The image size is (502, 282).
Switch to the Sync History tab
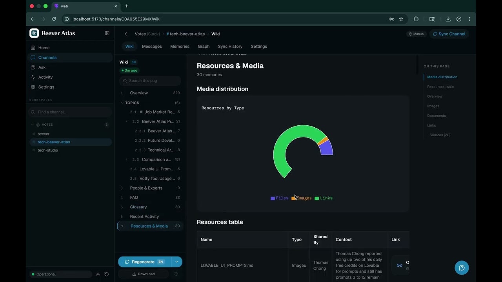[x=230, y=46]
